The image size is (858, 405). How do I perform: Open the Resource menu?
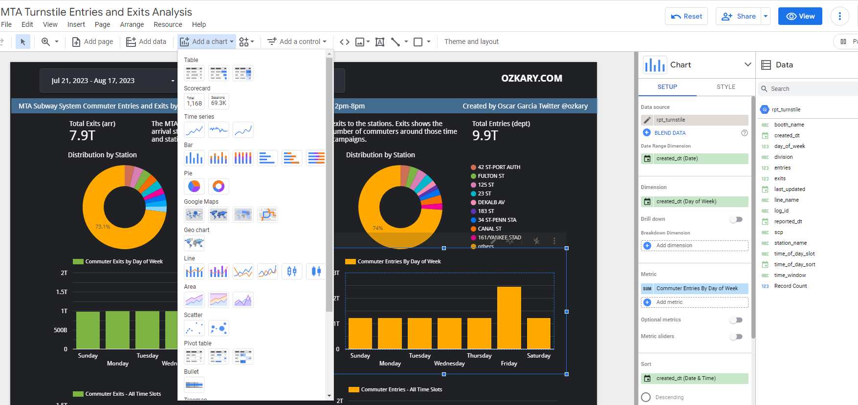click(x=168, y=24)
